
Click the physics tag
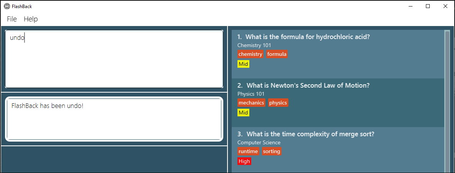click(x=278, y=103)
